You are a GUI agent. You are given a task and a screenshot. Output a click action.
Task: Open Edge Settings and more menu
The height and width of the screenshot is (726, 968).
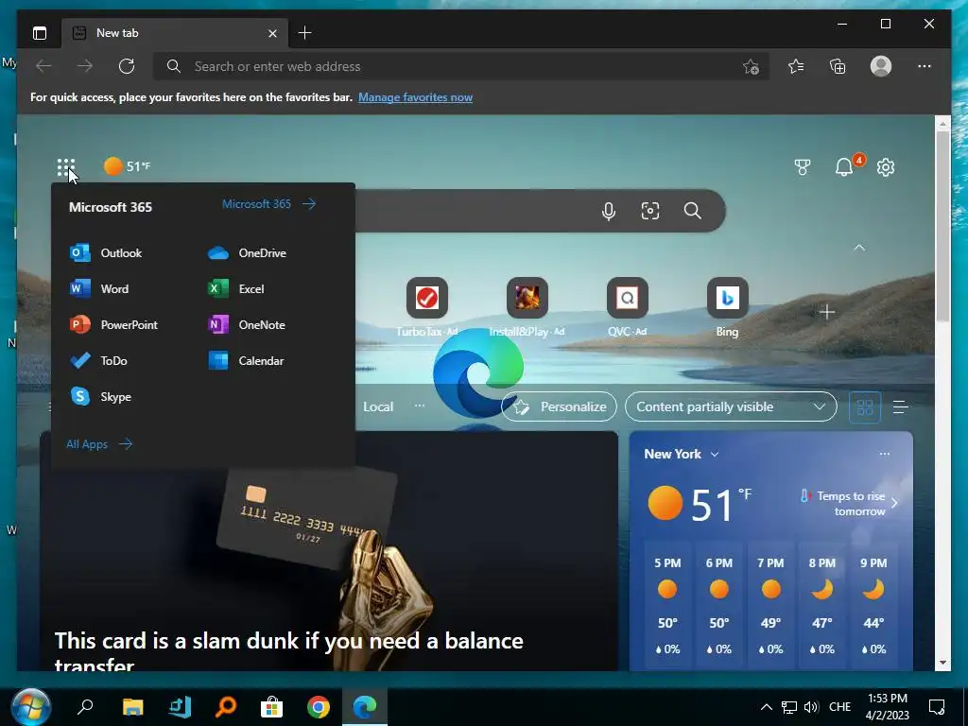click(x=925, y=66)
